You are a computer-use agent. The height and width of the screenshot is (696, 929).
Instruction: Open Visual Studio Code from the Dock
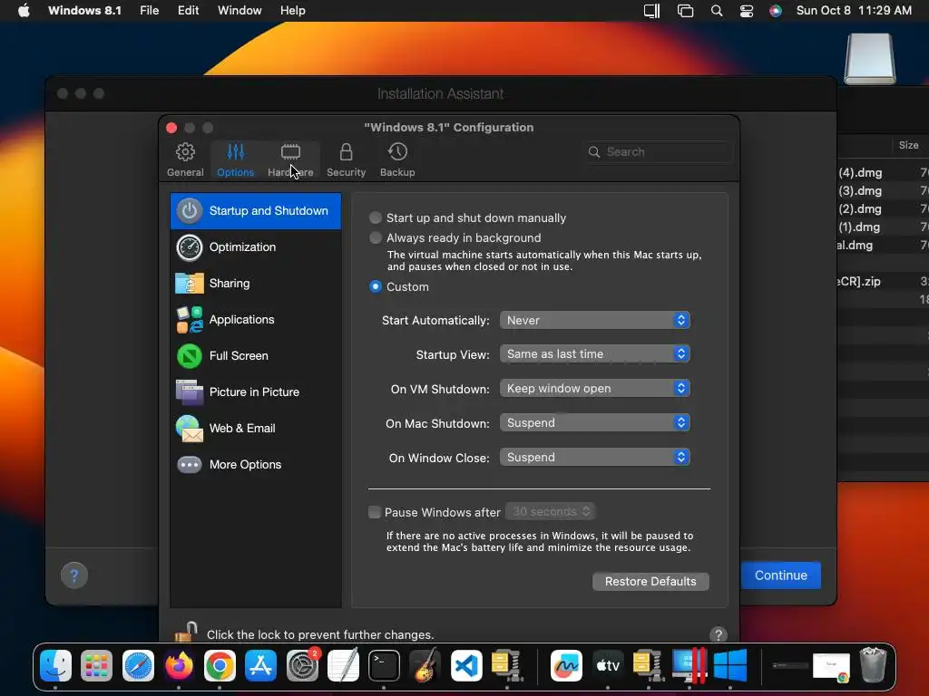click(x=466, y=666)
